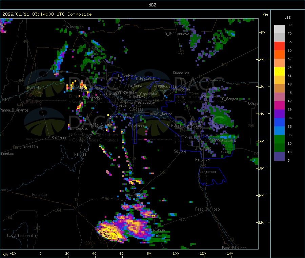
Task: Click the 'Bowen' map label
Action: (226, 151)
